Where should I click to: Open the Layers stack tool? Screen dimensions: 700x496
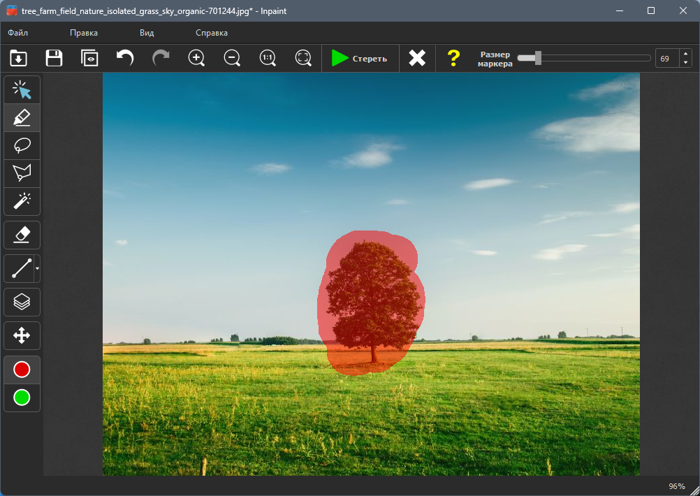(x=22, y=302)
